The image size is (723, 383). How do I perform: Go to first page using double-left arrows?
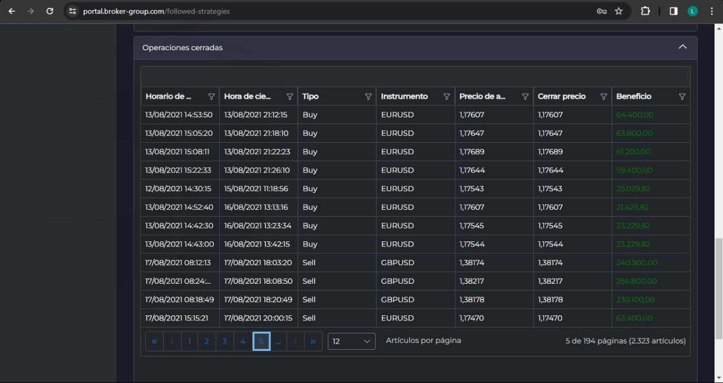pos(154,341)
